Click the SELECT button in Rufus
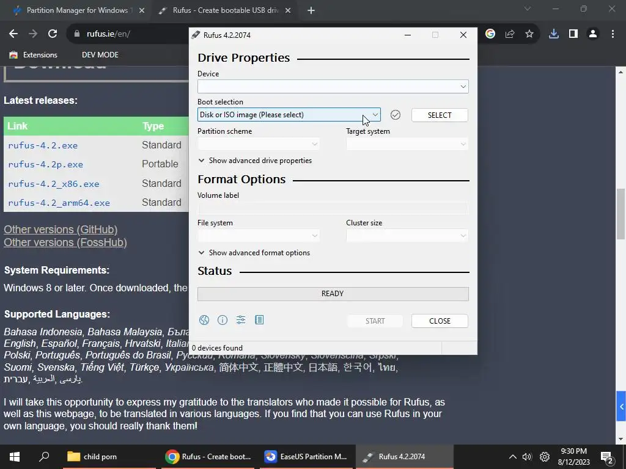 [440, 115]
